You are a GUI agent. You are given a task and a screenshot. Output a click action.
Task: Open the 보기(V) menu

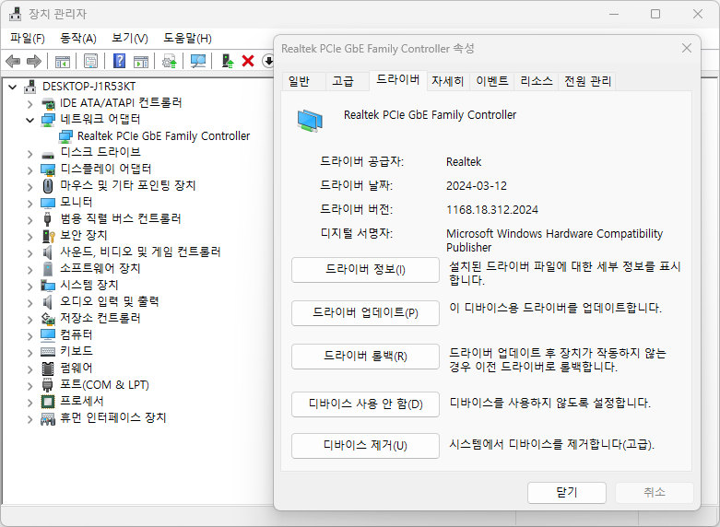pos(130,38)
